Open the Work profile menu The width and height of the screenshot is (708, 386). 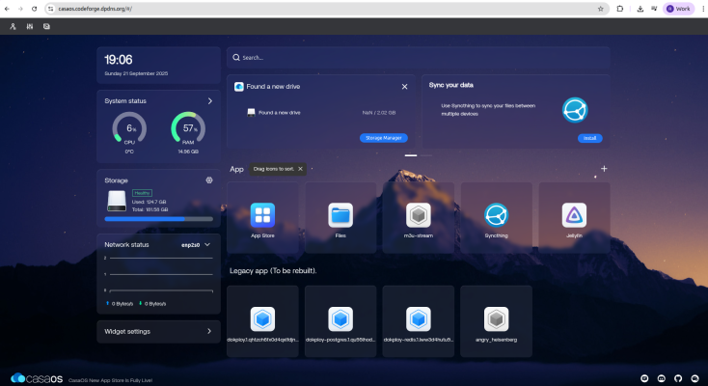tap(678, 9)
